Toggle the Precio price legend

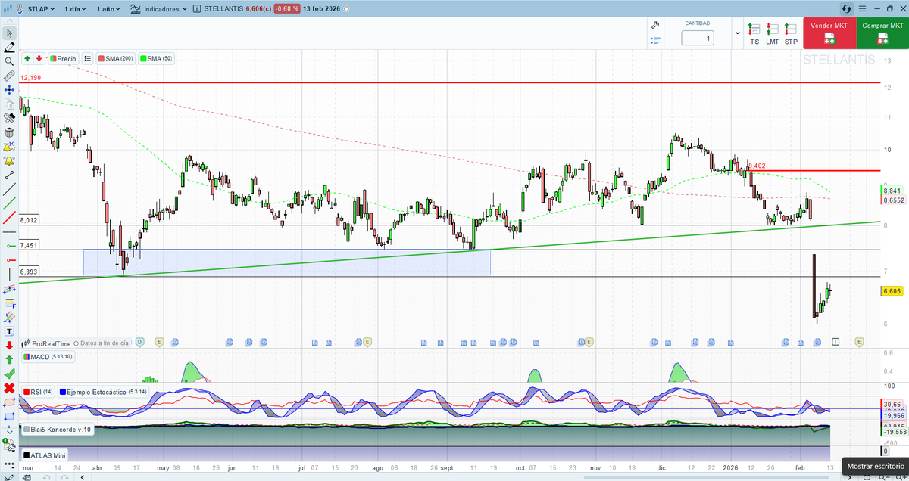64,58
